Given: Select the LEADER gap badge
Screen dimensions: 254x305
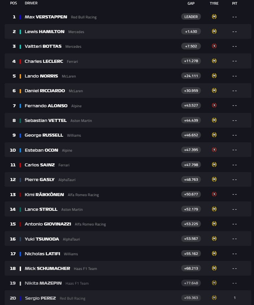Looking at the screenshot, I should [191, 16].
